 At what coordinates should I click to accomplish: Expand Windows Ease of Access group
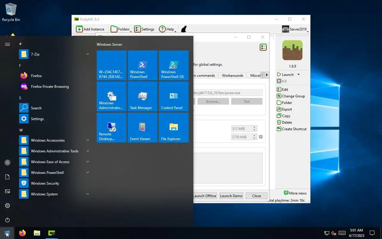click(88, 162)
